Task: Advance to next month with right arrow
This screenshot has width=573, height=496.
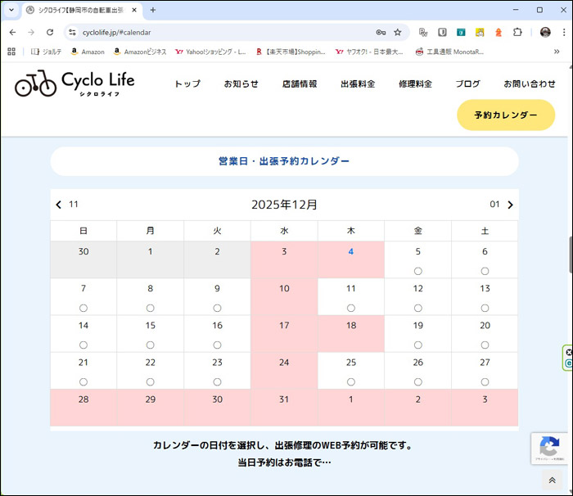Action: coord(510,205)
